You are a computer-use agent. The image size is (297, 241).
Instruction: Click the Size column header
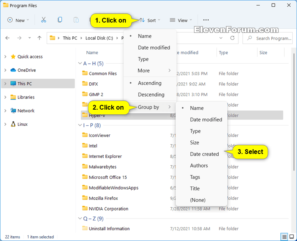[x=263, y=53]
